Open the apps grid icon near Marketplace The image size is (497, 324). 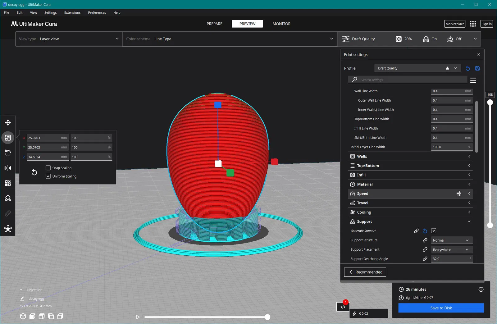pos(473,24)
